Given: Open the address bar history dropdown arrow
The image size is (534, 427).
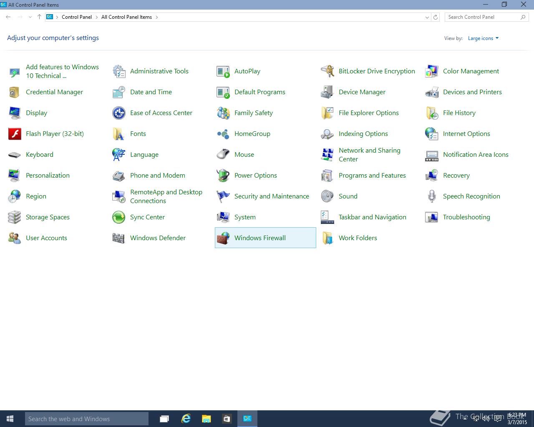Looking at the screenshot, I should 427,17.
